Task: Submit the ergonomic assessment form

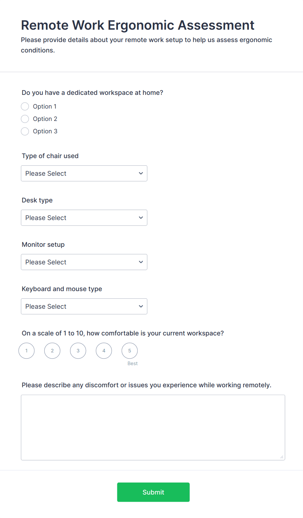Action: [153, 492]
